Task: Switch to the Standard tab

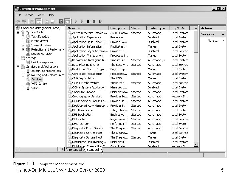Action: click(x=93, y=150)
